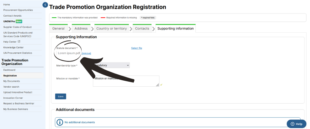Go to the Contacts tab
Image resolution: width=310 pixels, height=129 pixels.
142,29
